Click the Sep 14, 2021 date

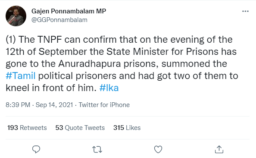coord(54,105)
